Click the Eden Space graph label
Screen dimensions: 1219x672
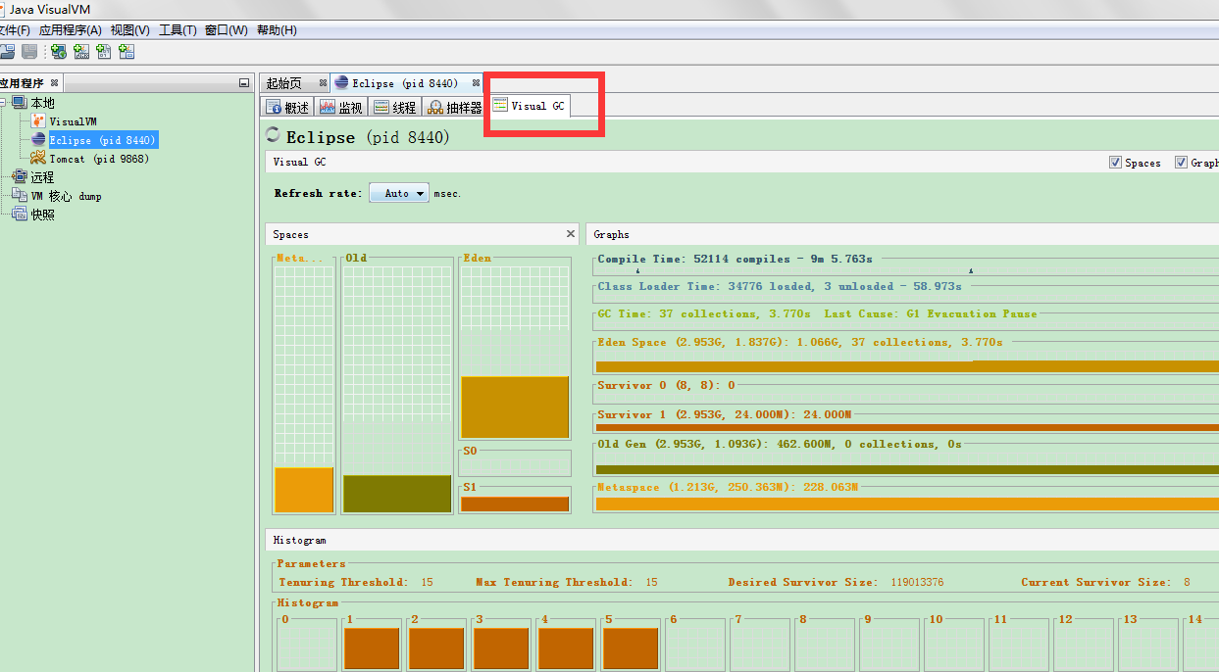click(x=800, y=342)
